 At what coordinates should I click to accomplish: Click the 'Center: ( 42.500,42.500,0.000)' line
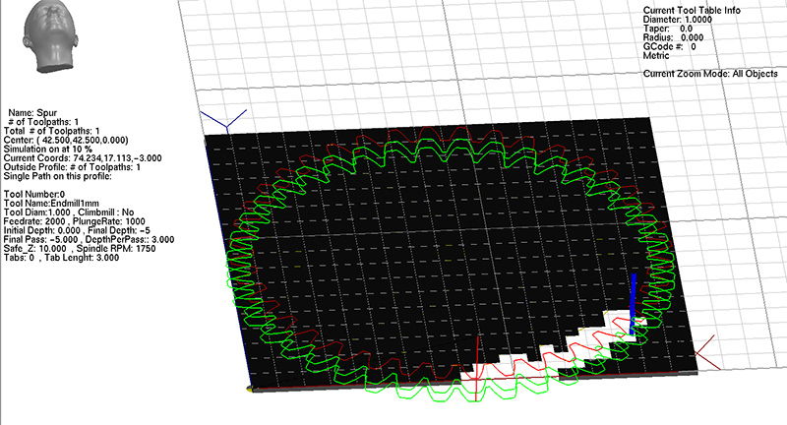coord(66,140)
